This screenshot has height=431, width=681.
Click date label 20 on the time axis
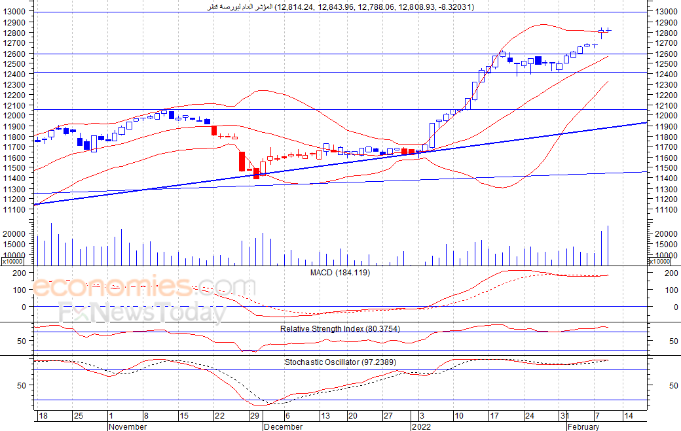353,416
